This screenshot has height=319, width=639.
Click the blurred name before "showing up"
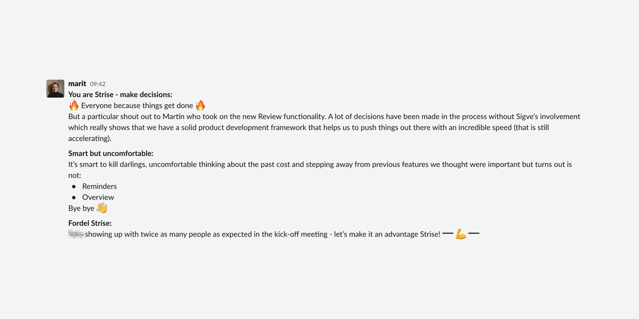pyautogui.click(x=76, y=234)
